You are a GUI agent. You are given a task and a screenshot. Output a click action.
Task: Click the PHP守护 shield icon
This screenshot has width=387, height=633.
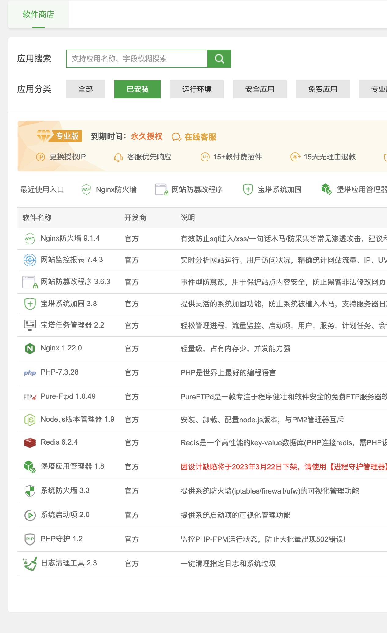pos(30,539)
